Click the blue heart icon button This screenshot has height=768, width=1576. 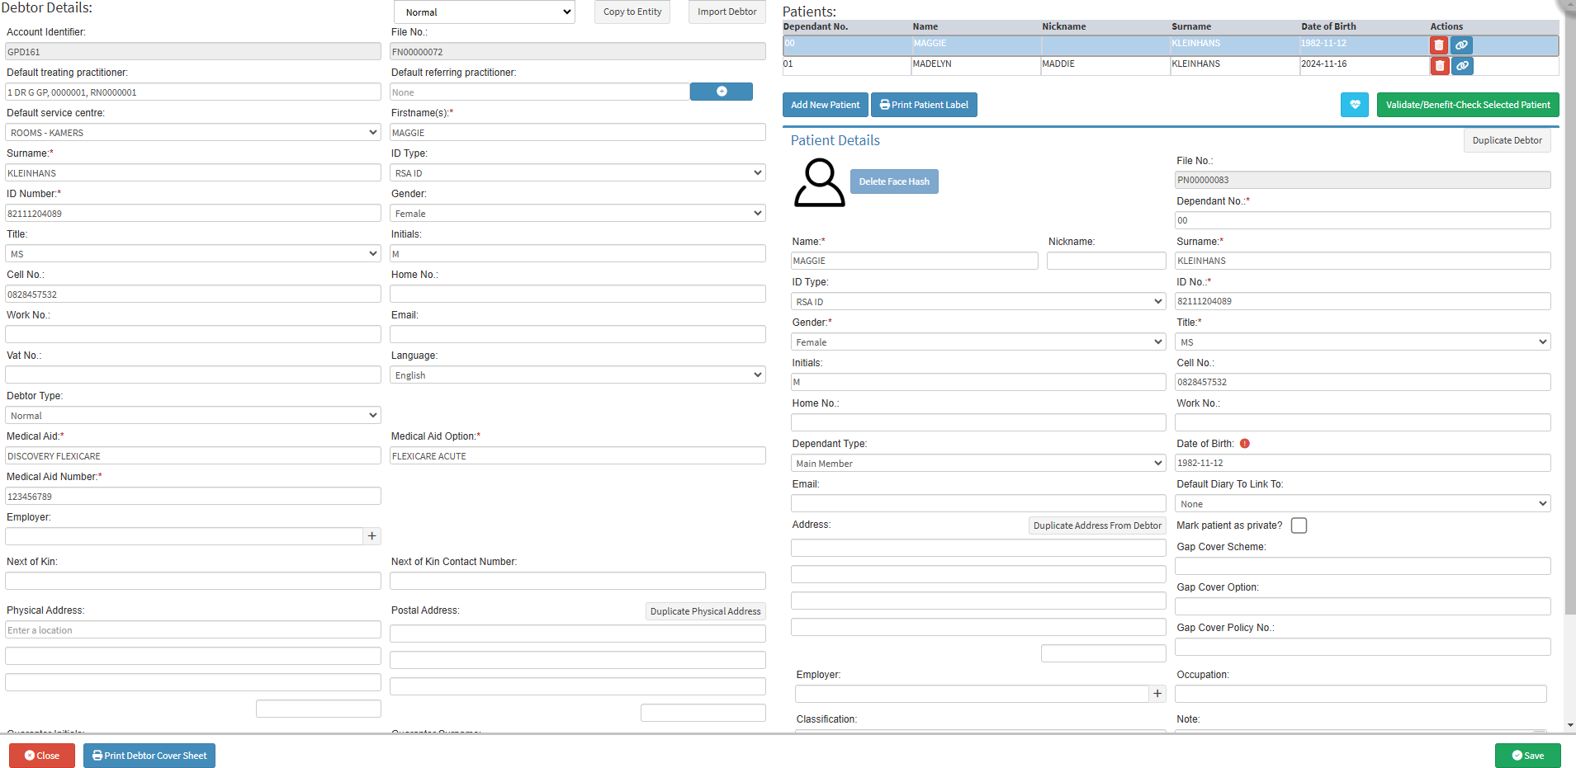pos(1355,105)
